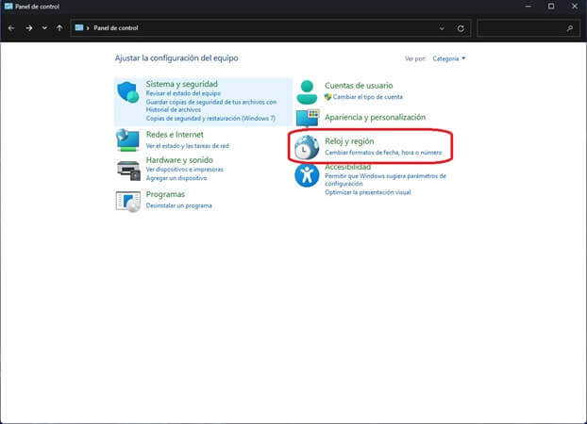Open Guardar copias de seguridad con Historial de archivos
The width and height of the screenshot is (587, 424).
tap(211, 106)
